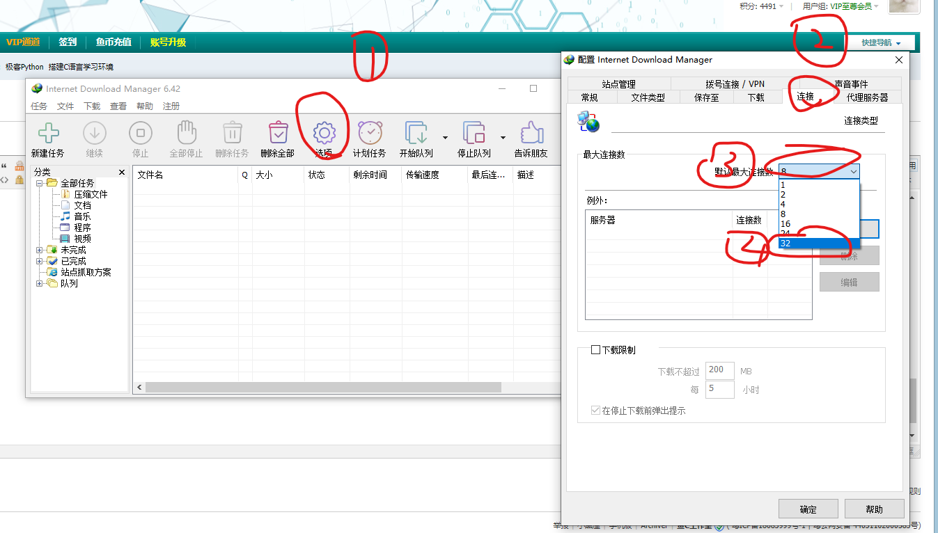The image size is (938, 533).
Task: Switch to the 代理服务器 tab
Action: pyautogui.click(x=867, y=97)
